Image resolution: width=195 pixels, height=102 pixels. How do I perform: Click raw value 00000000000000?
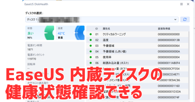click(169, 34)
